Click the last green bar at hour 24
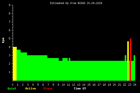 [134, 68]
